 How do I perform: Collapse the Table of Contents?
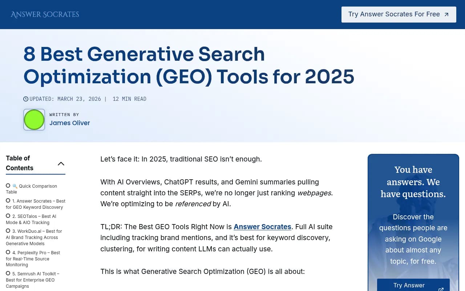61,163
